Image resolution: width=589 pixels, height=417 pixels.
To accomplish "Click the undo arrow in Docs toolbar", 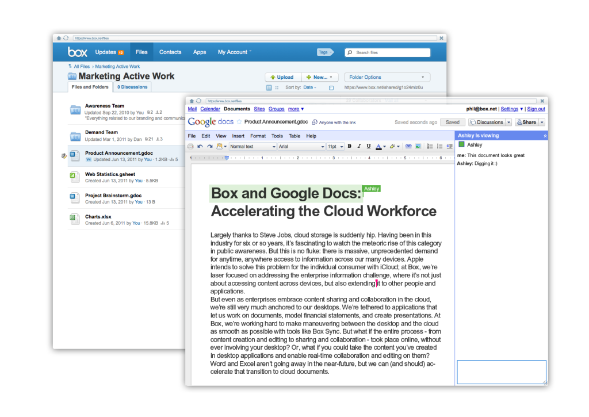I will pyautogui.click(x=200, y=147).
